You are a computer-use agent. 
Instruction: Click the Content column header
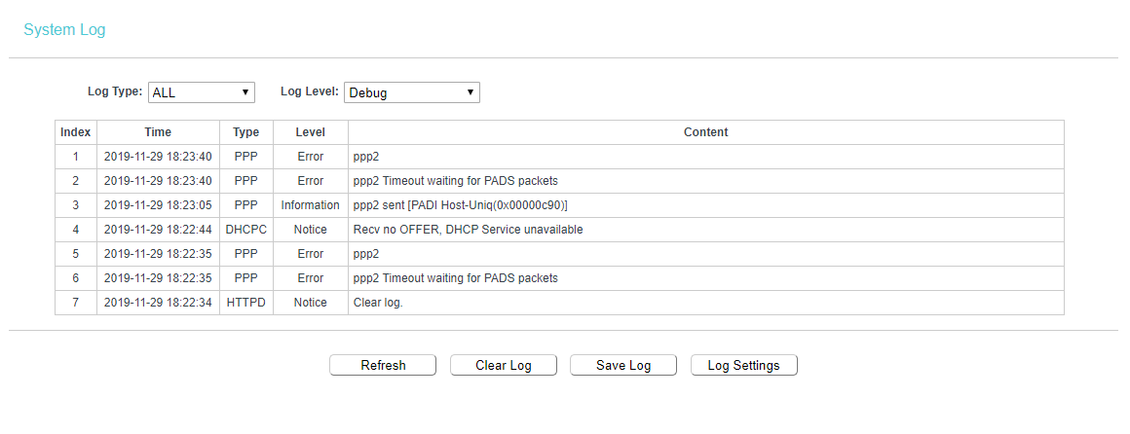(705, 132)
